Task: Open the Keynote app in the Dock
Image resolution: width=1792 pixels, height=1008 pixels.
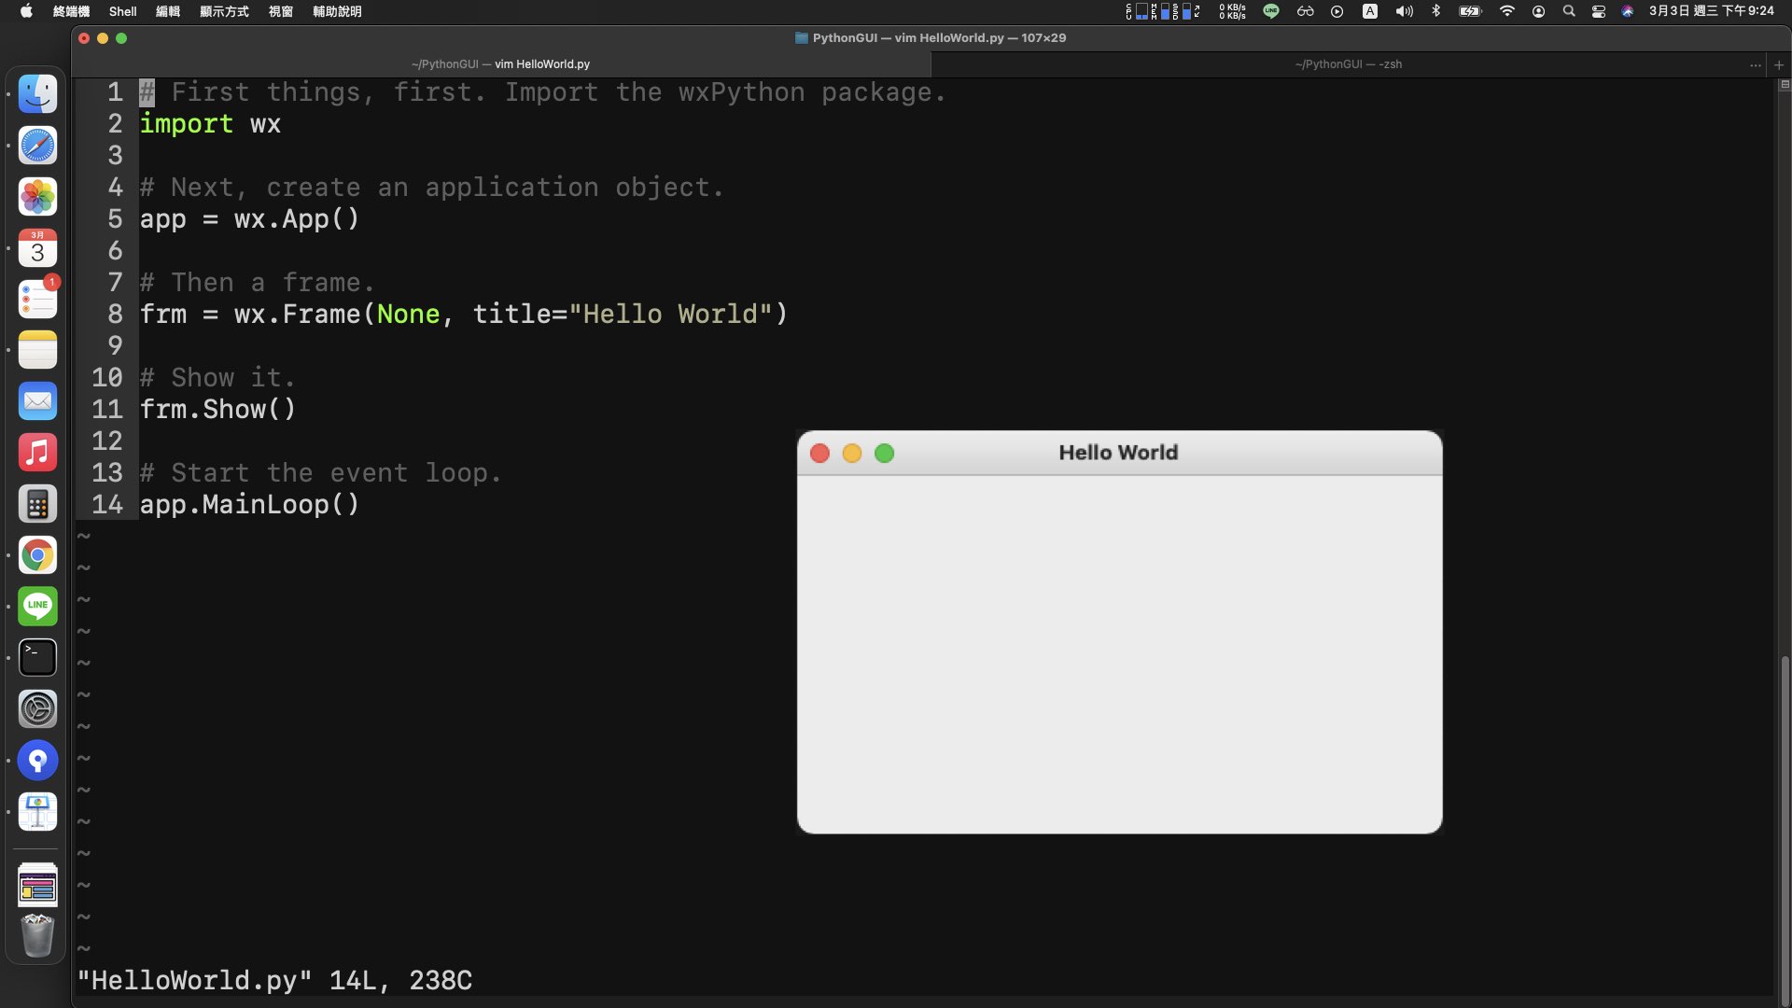Action: [37, 812]
